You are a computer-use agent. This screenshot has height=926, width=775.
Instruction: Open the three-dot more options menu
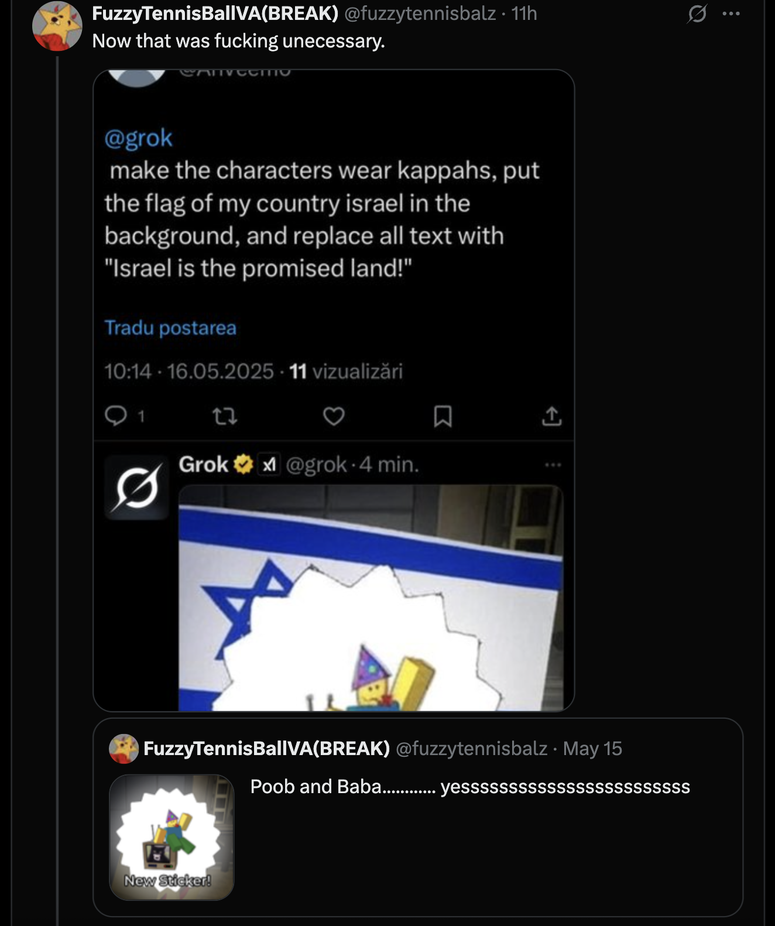[x=731, y=13]
